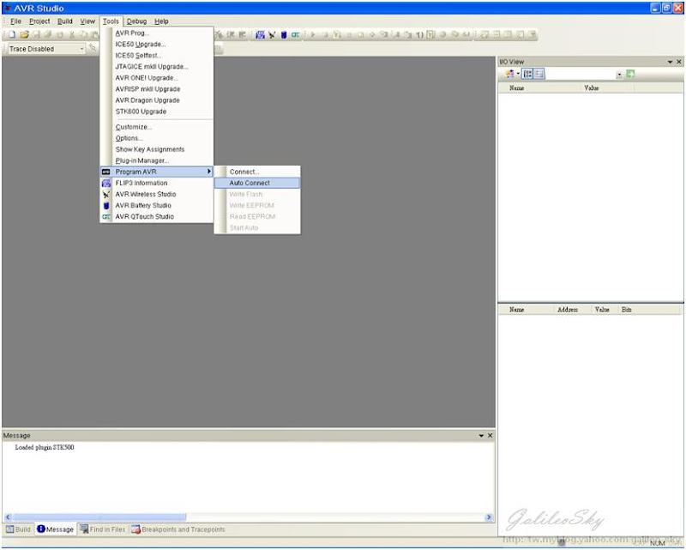Open the Message panel options arrow
This screenshot has height=550, width=686.
tap(481, 436)
